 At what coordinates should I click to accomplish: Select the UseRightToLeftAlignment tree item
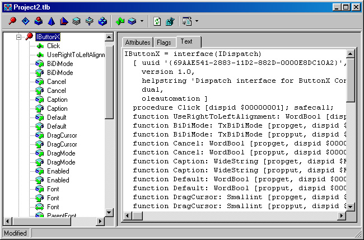pos(76,55)
